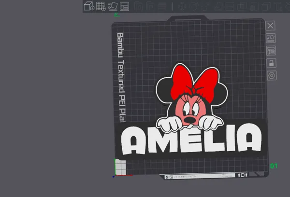The height and width of the screenshot is (197, 290).
Task: Open Variable layer height tool
Action: coord(162,6)
